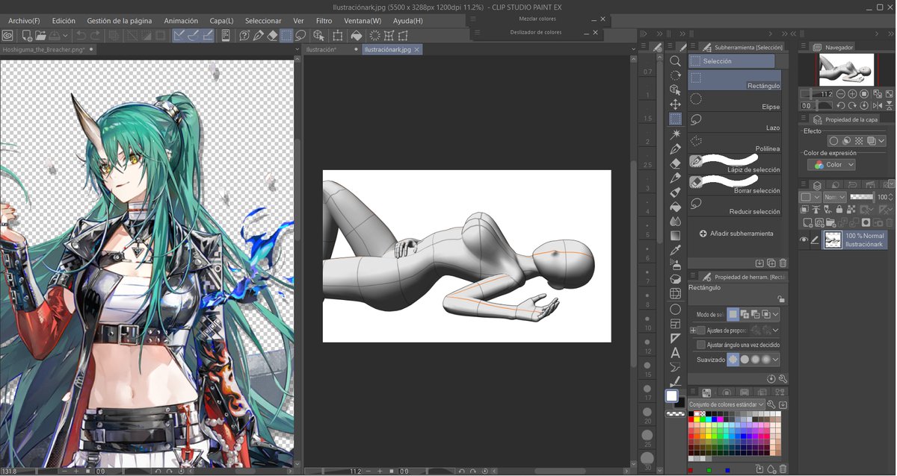Select the Figure circle tool
This screenshot has width=897, height=476.
click(x=675, y=309)
